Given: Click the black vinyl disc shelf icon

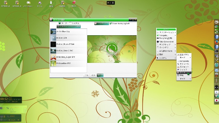Looking at the screenshot, I should pyautogui.click(x=217, y=87).
